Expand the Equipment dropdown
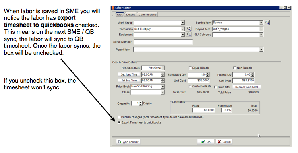 pos(183,35)
